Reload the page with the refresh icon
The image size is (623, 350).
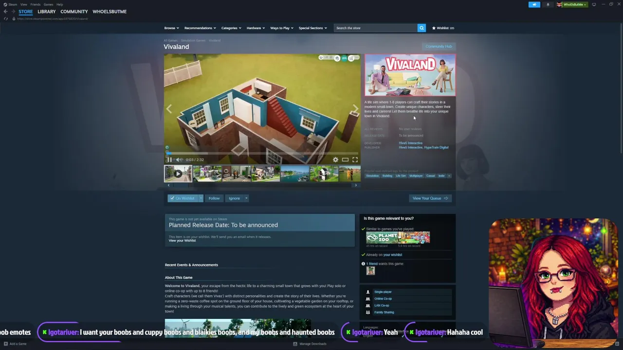5,18
